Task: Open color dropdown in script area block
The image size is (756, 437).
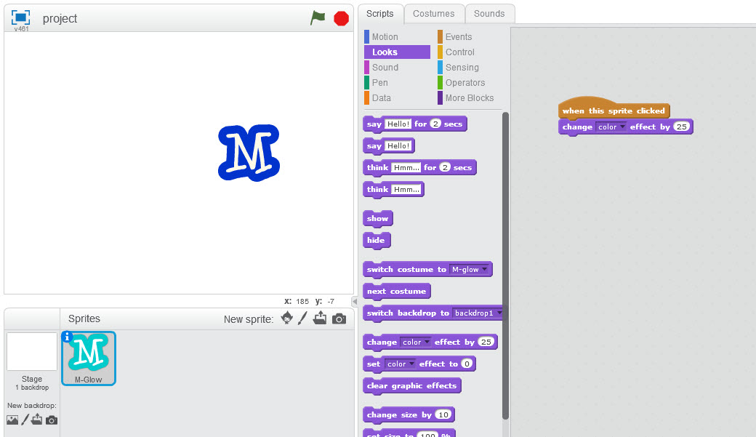Action: (x=611, y=127)
